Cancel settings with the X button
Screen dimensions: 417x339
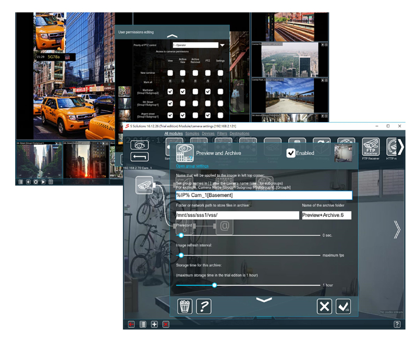pos(324,307)
